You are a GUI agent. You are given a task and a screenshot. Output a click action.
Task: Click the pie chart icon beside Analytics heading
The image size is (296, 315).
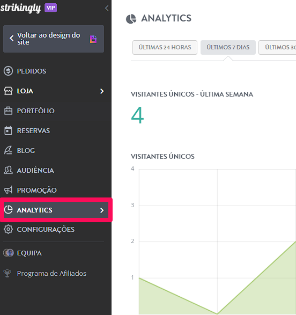(x=131, y=19)
